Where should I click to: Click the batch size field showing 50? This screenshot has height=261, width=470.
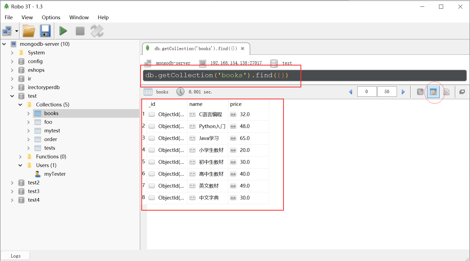(x=387, y=92)
